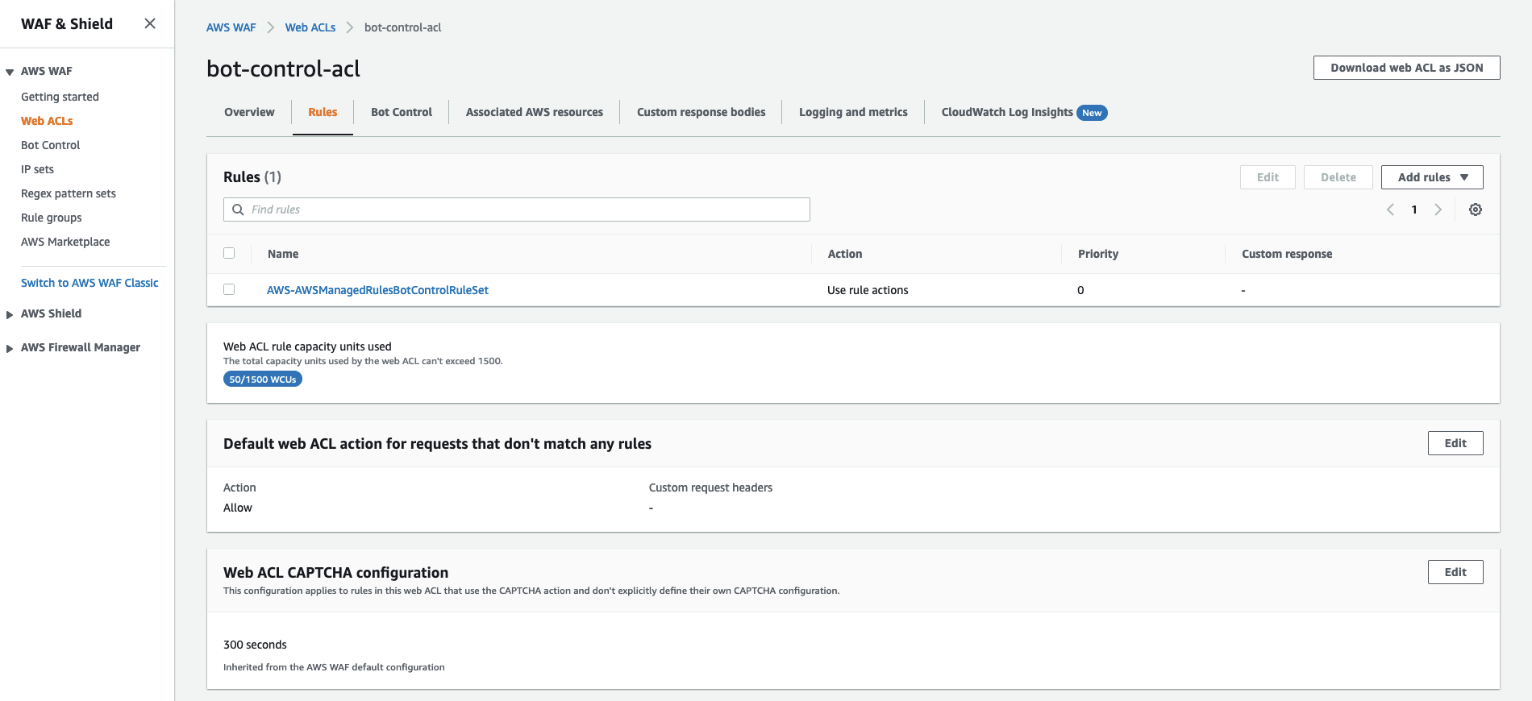Open Bot Control in the sidebar
The image size is (1532, 701).
pos(50,145)
